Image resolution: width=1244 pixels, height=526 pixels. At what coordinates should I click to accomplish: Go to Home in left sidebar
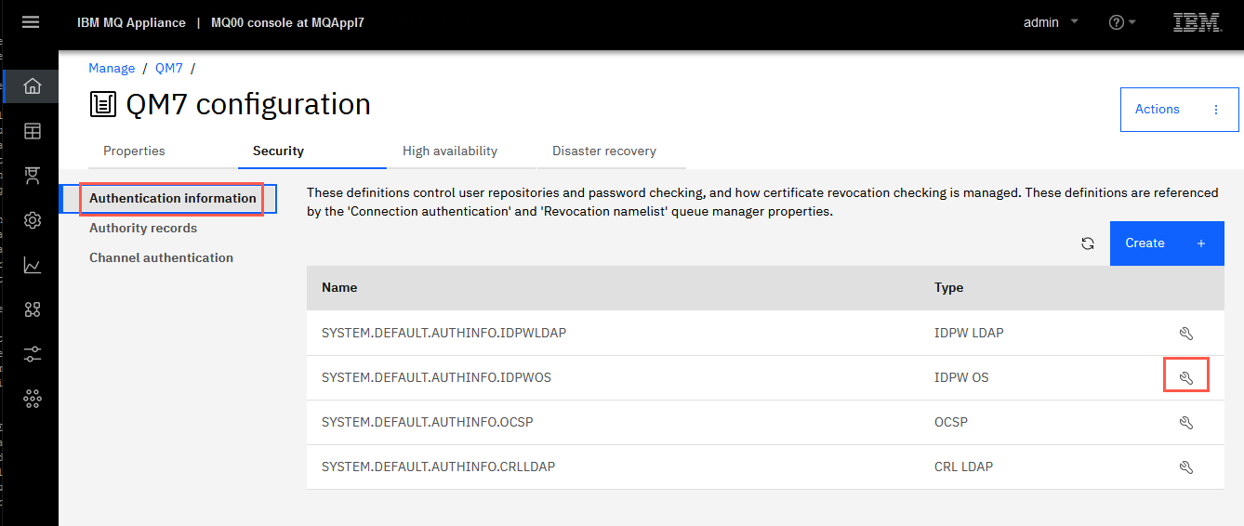[x=32, y=86]
